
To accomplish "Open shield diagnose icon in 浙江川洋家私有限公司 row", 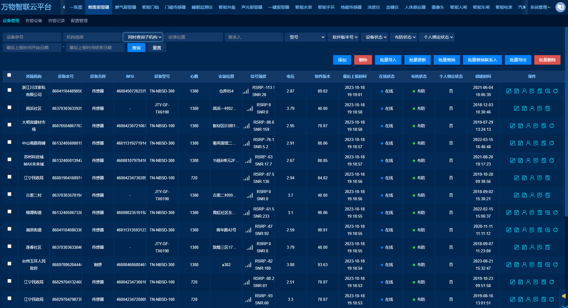I will point(548,91).
